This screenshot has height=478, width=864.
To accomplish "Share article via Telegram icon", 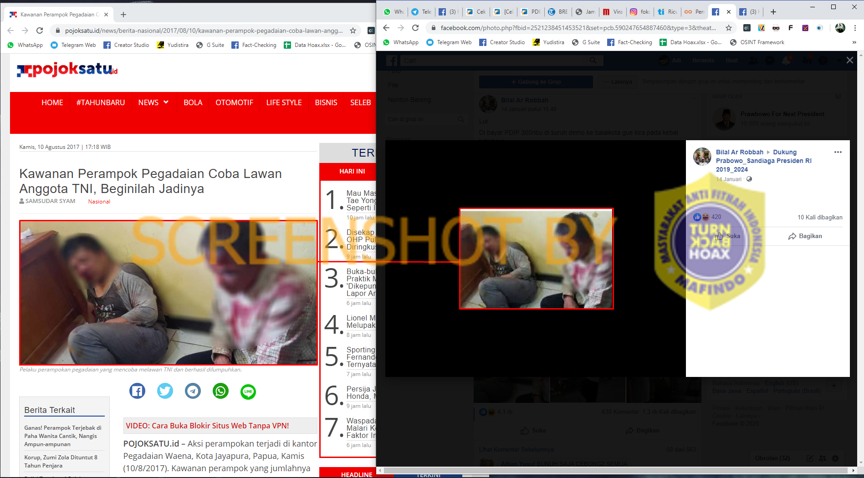I will 193,391.
